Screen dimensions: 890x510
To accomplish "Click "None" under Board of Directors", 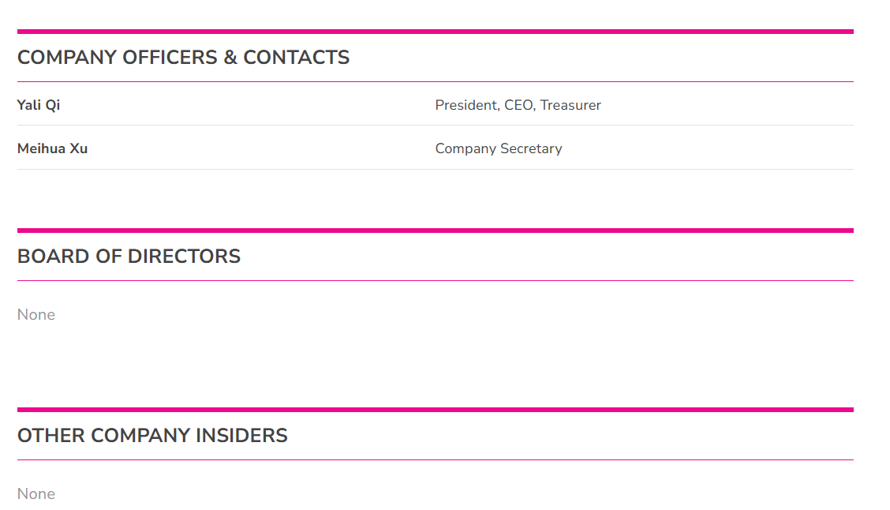I will pos(36,314).
